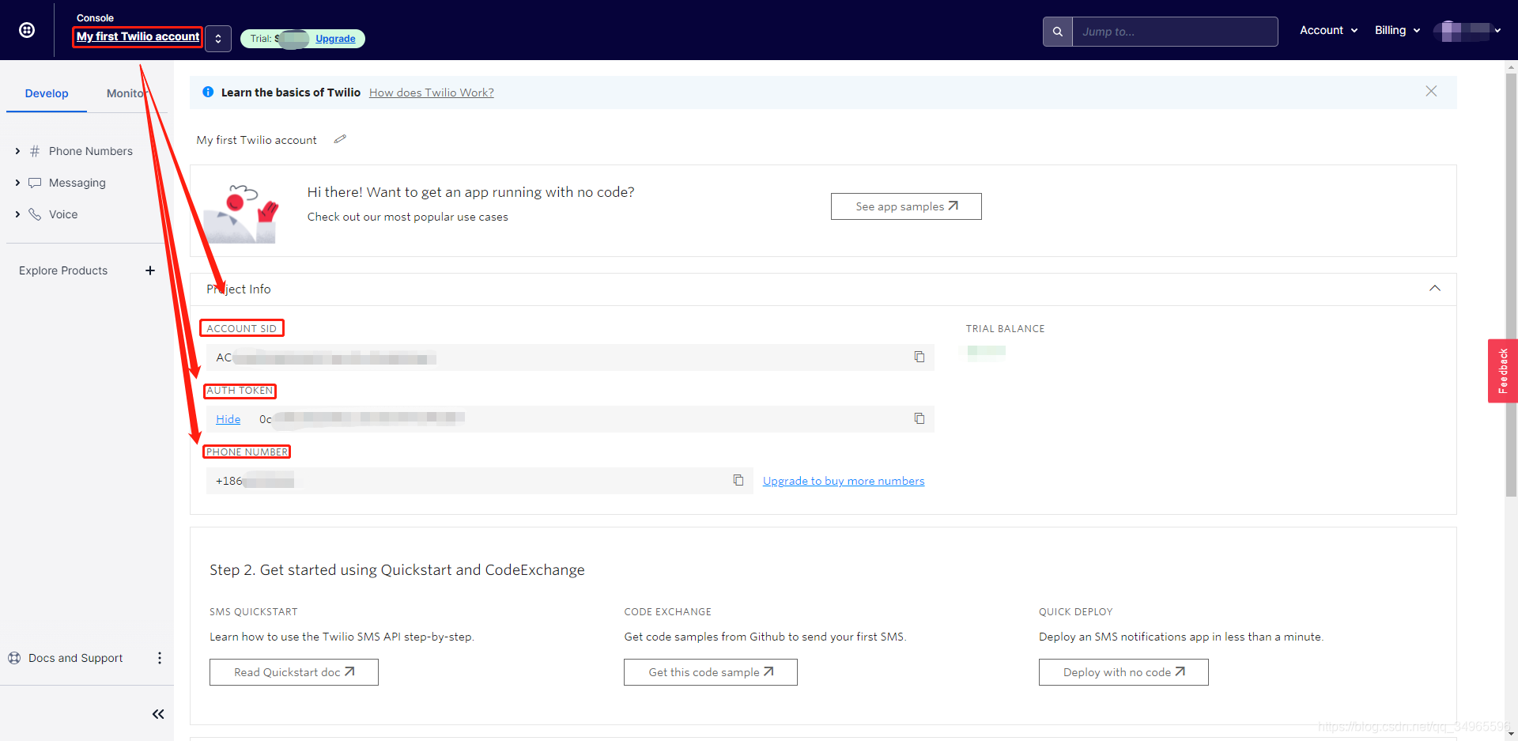Click the Explore Products plus icon
1518x741 pixels.
click(150, 270)
